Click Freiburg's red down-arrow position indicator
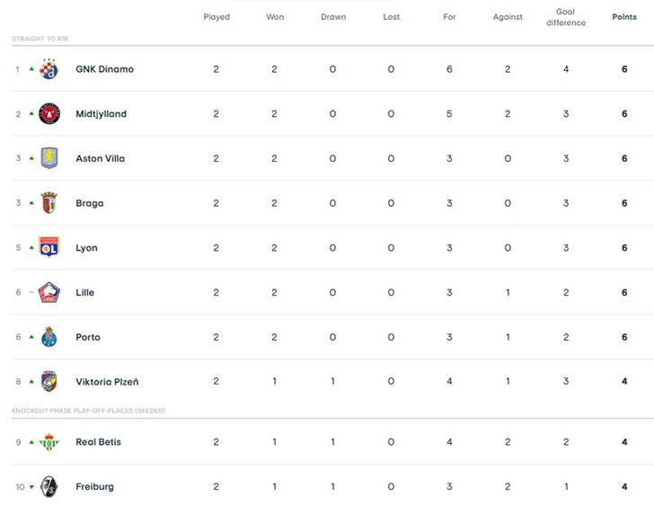The image size is (654, 505). point(32,487)
